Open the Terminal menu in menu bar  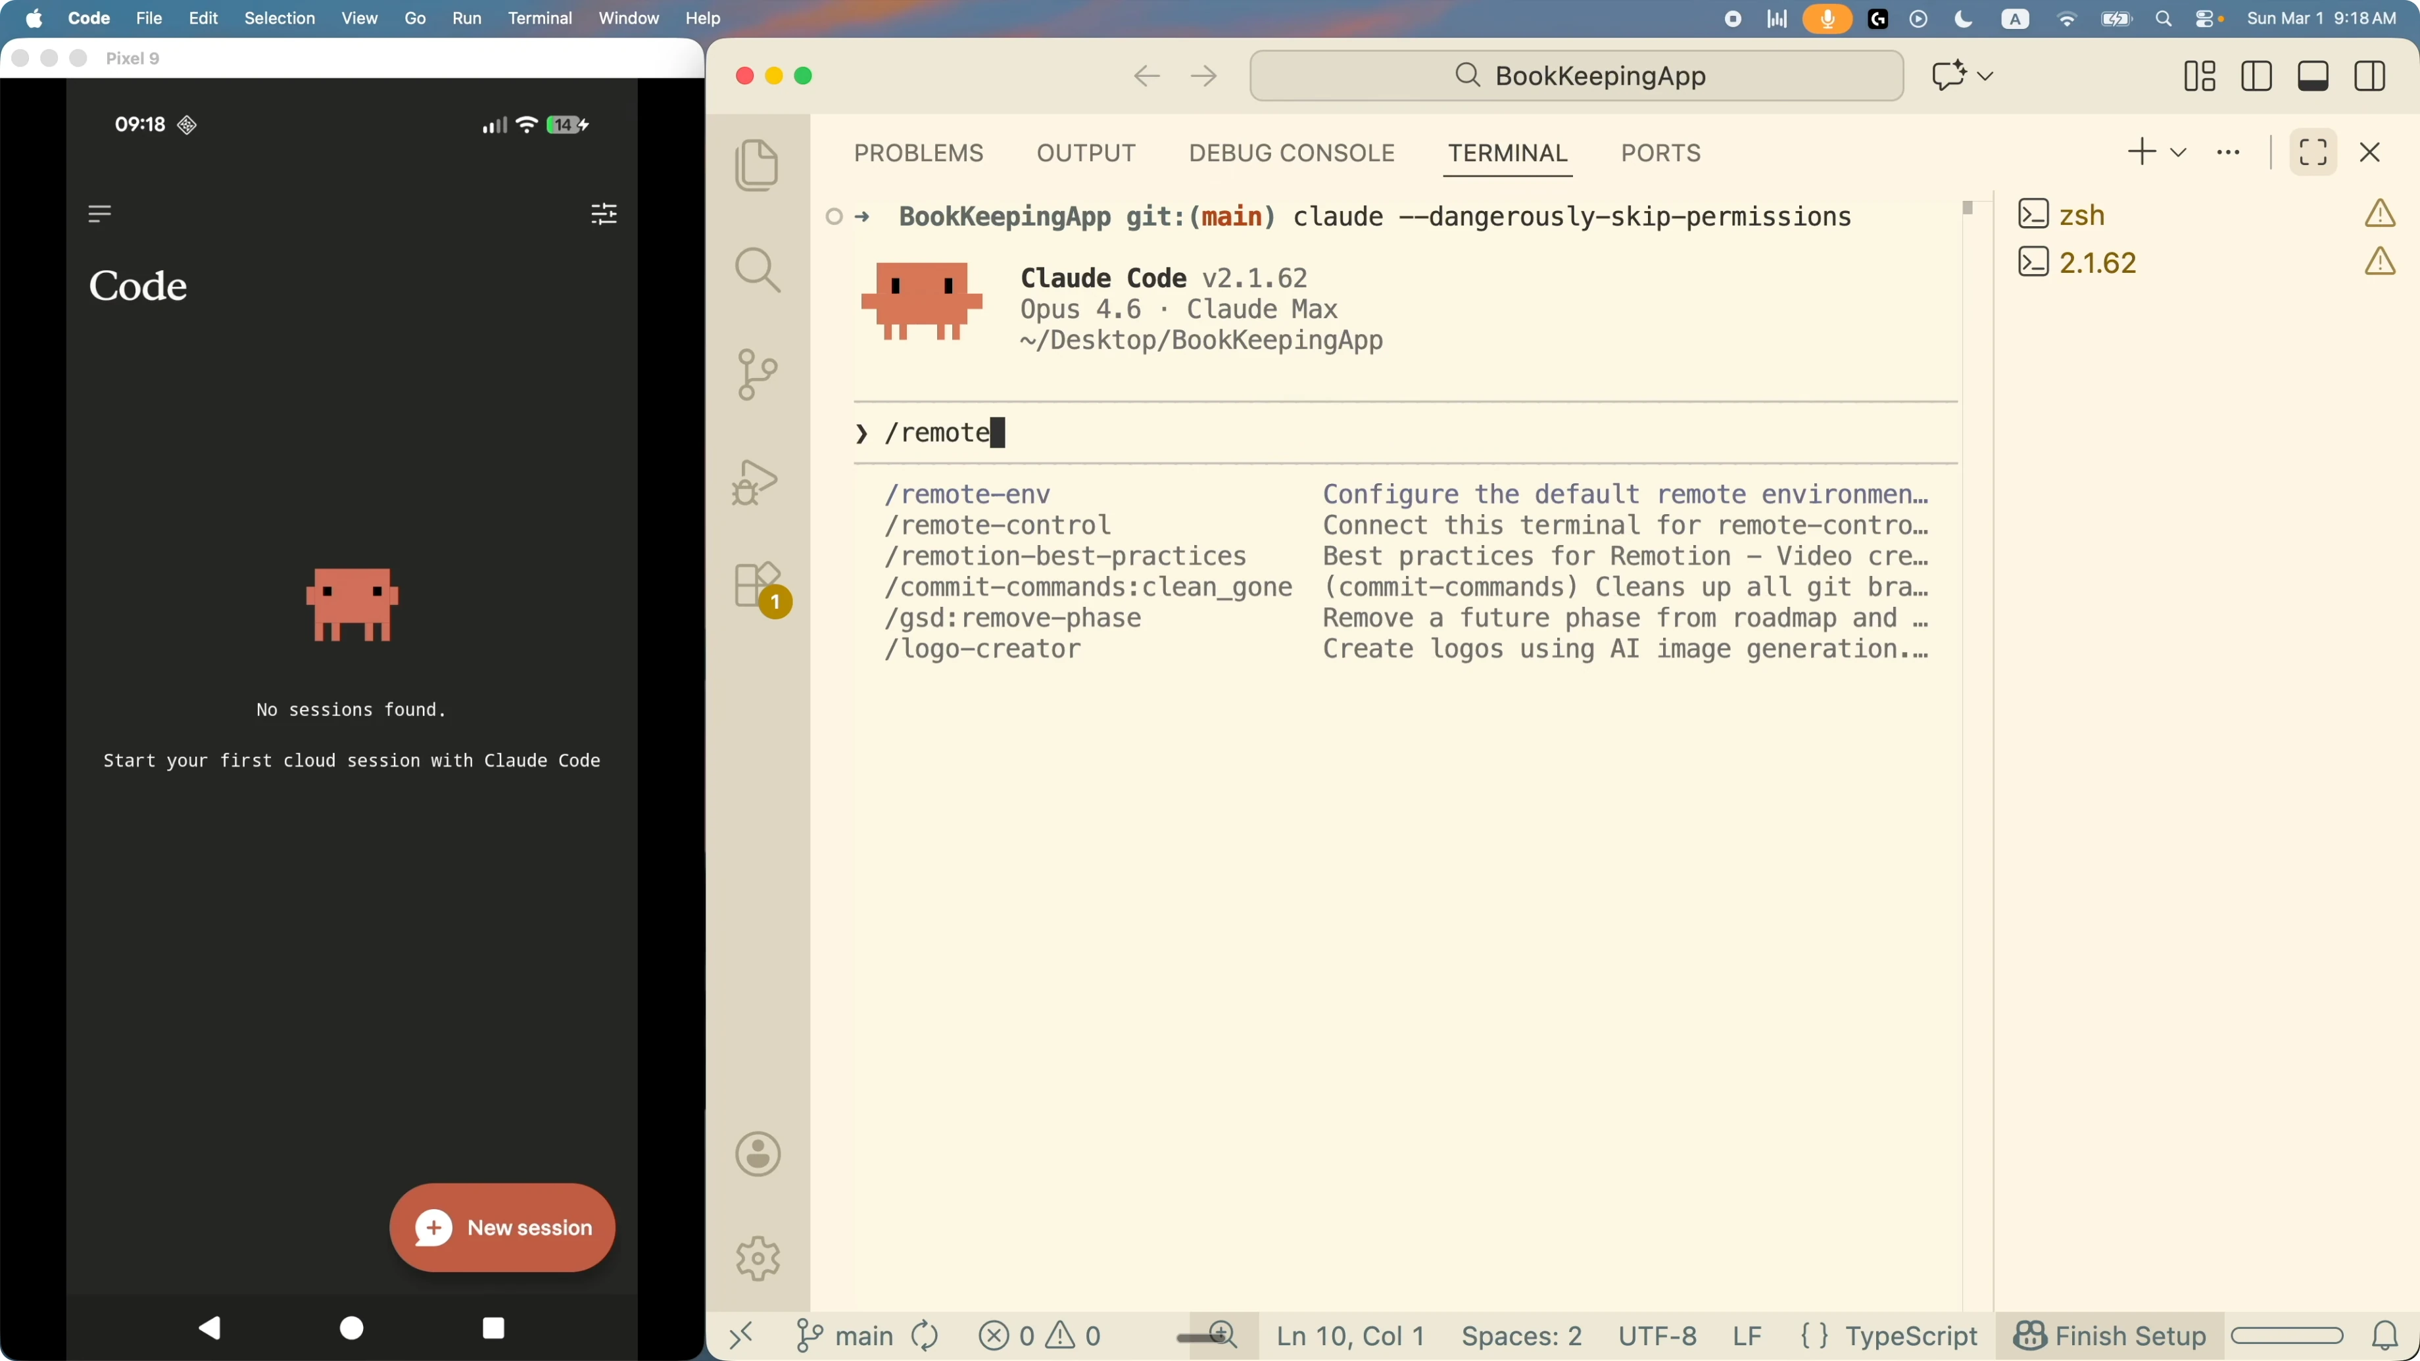540,18
